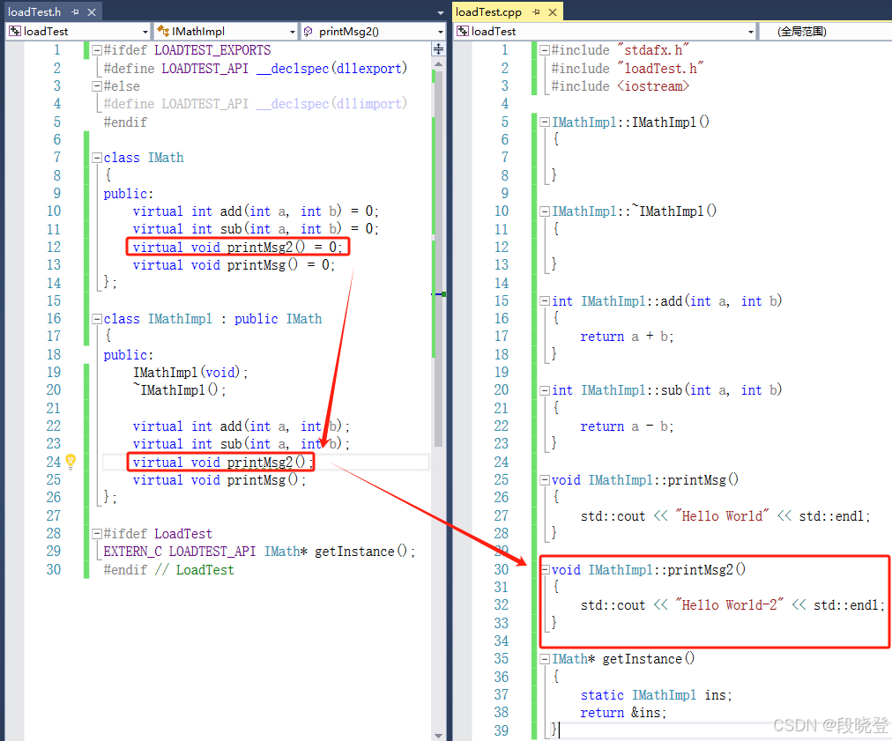Open the tab list dropdown arrow in left pane
Screen dimensions: 892x741
click(441, 12)
